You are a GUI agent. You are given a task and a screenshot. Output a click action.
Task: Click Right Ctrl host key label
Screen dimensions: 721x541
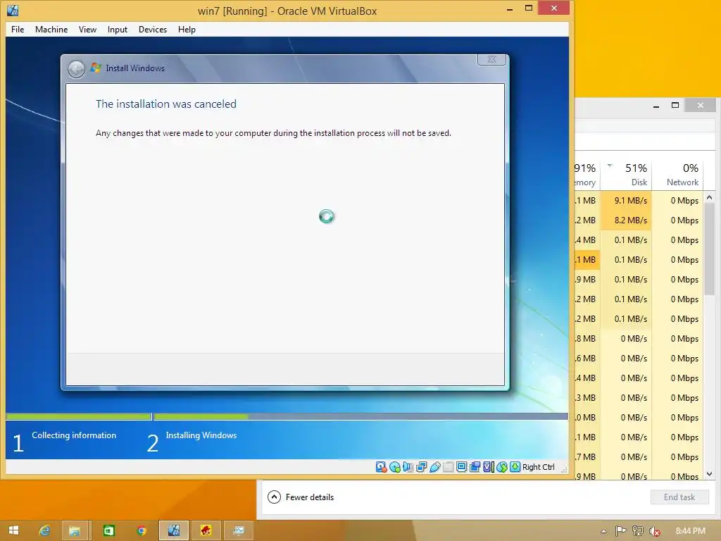[x=539, y=467]
